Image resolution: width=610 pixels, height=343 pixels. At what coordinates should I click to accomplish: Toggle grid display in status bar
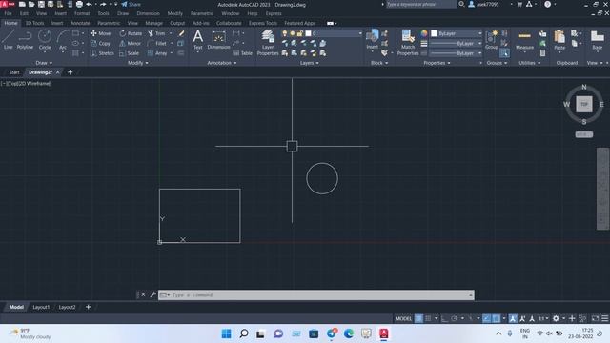pyautogui.click(x=418, y=318)
